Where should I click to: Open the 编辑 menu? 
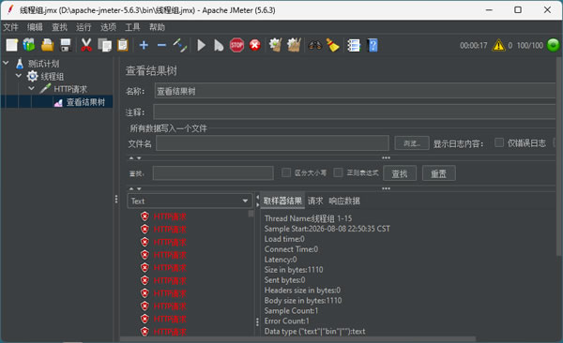click(x=35, y=27)
